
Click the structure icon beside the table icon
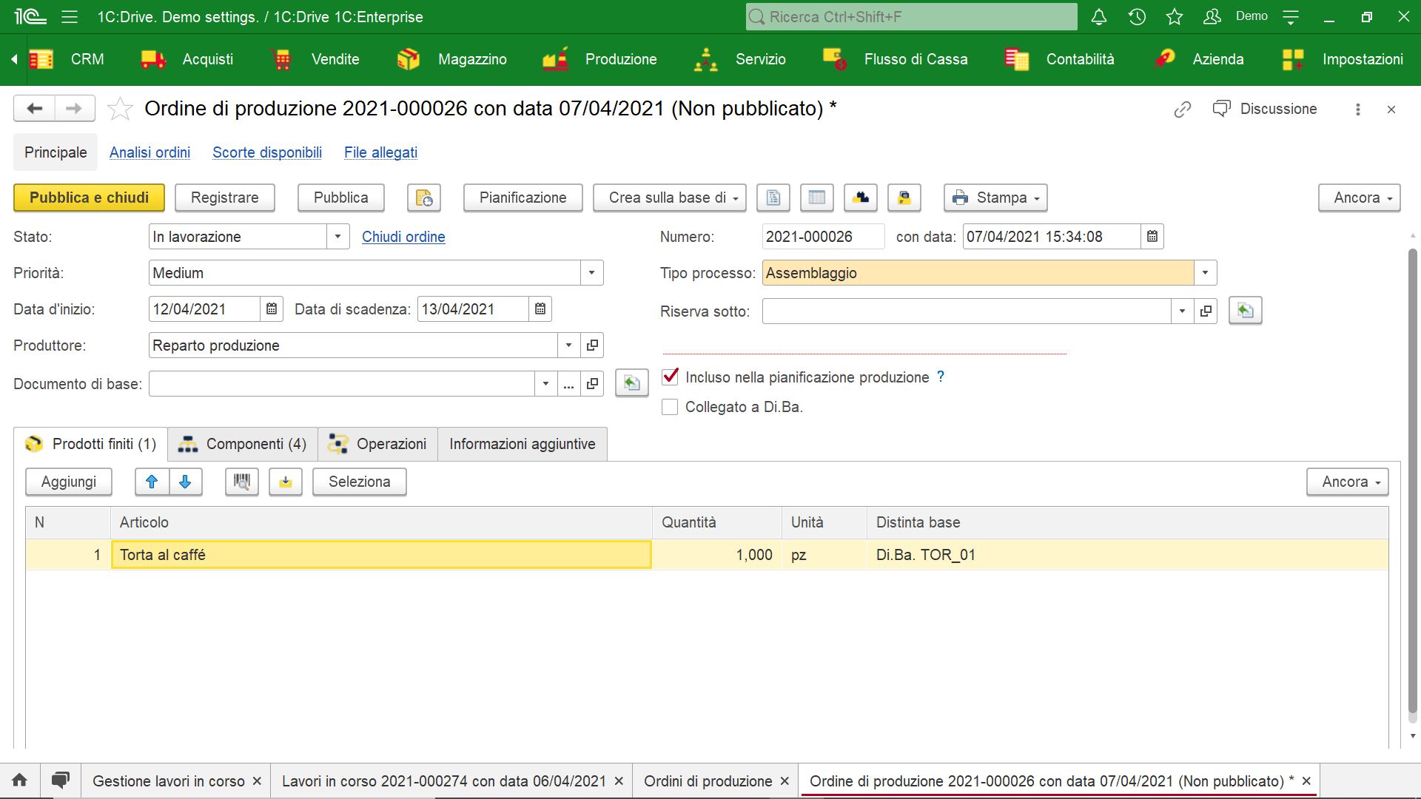point(861,198)
